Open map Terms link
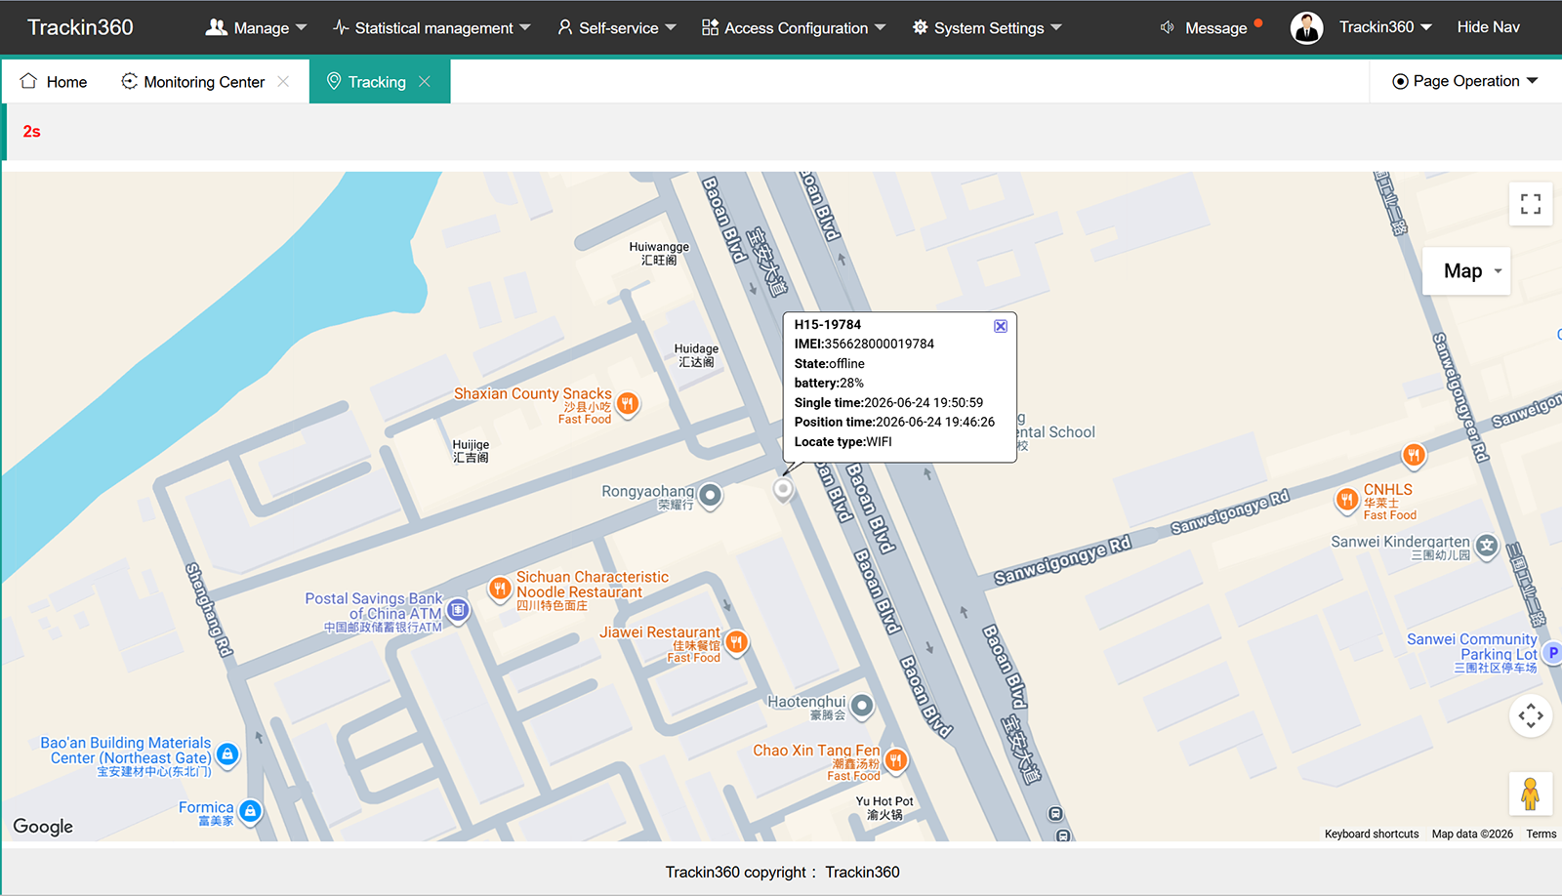1562x896 pixels. point(1541,834)
